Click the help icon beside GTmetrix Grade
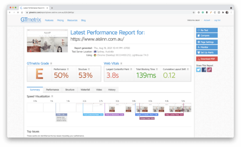The width and height of the screenshot is (241, 147). pyautogui.click(x=51, y=63)
